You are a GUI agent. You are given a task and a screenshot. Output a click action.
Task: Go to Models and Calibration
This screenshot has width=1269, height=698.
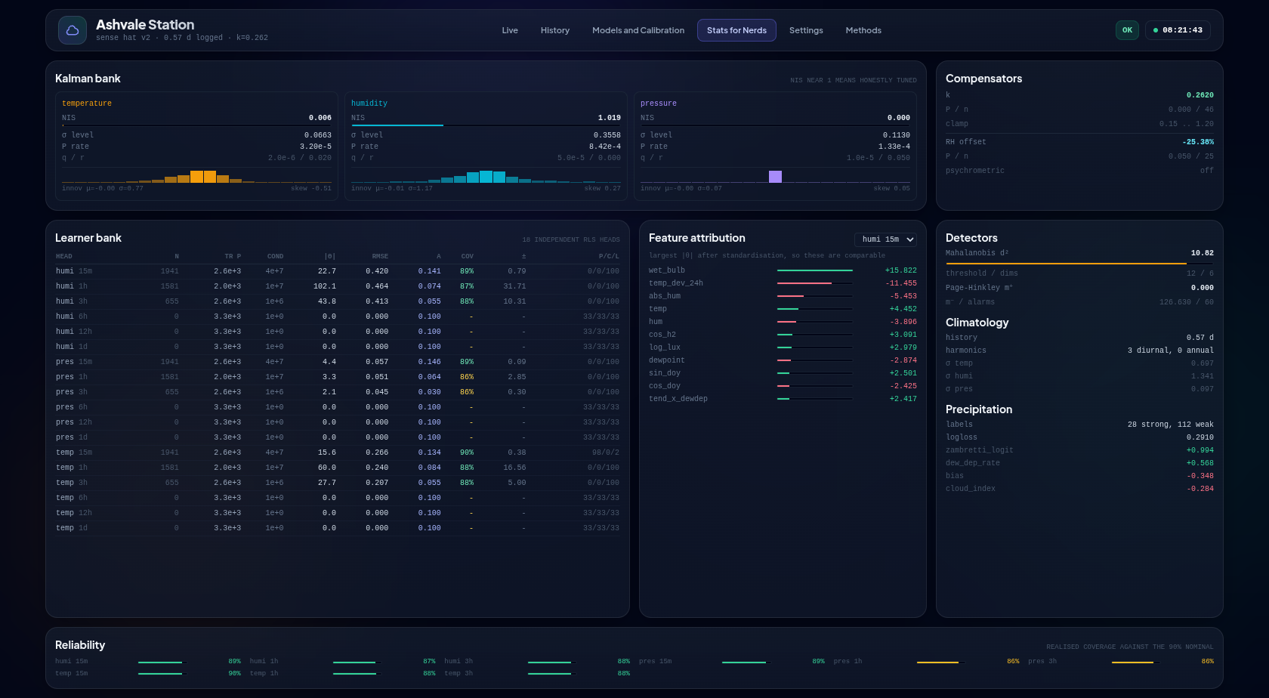coord(638,30)
